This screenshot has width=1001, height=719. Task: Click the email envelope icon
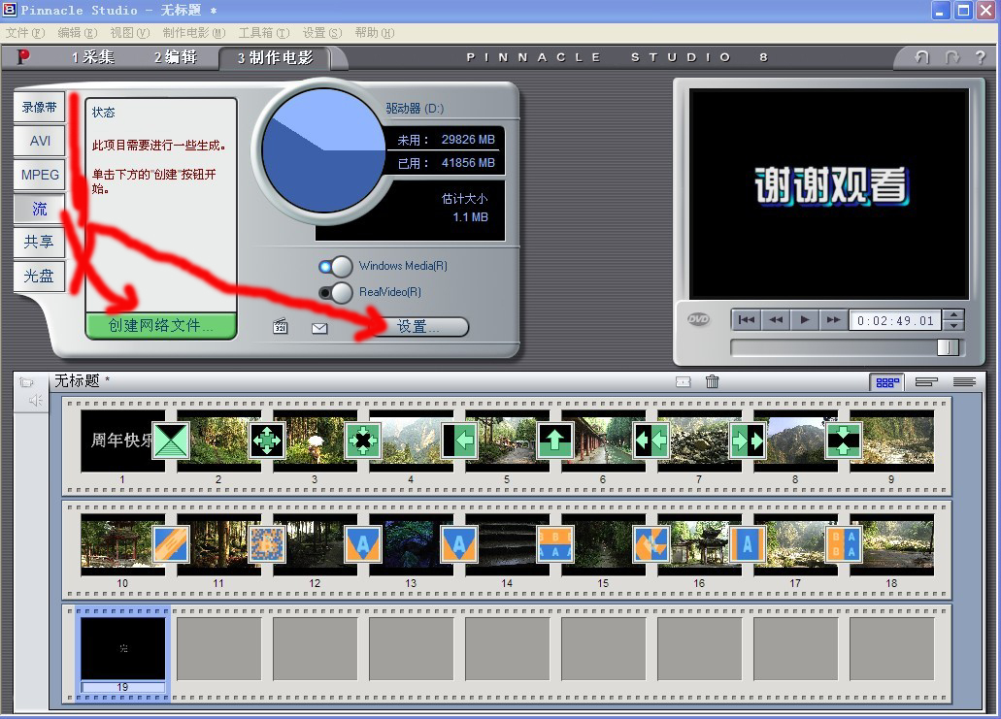coord(319,328)
